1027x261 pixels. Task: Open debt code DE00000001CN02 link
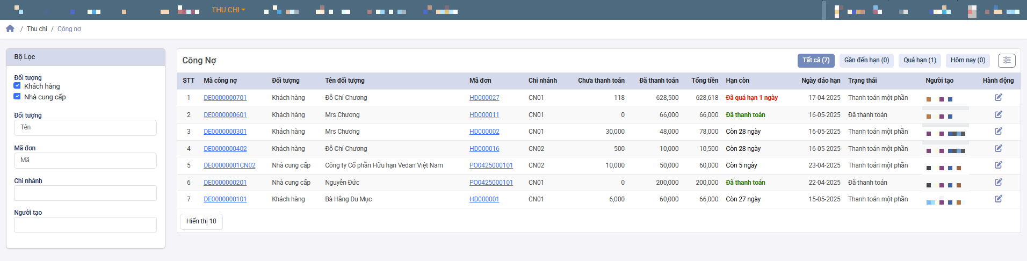[x=229, y=165]
